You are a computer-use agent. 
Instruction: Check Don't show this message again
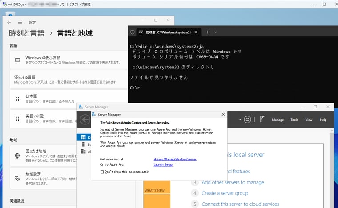point(102,172)
